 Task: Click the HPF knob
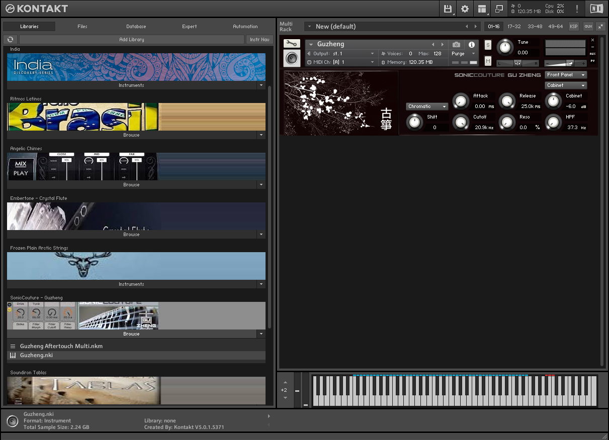[x=553, y=122]
